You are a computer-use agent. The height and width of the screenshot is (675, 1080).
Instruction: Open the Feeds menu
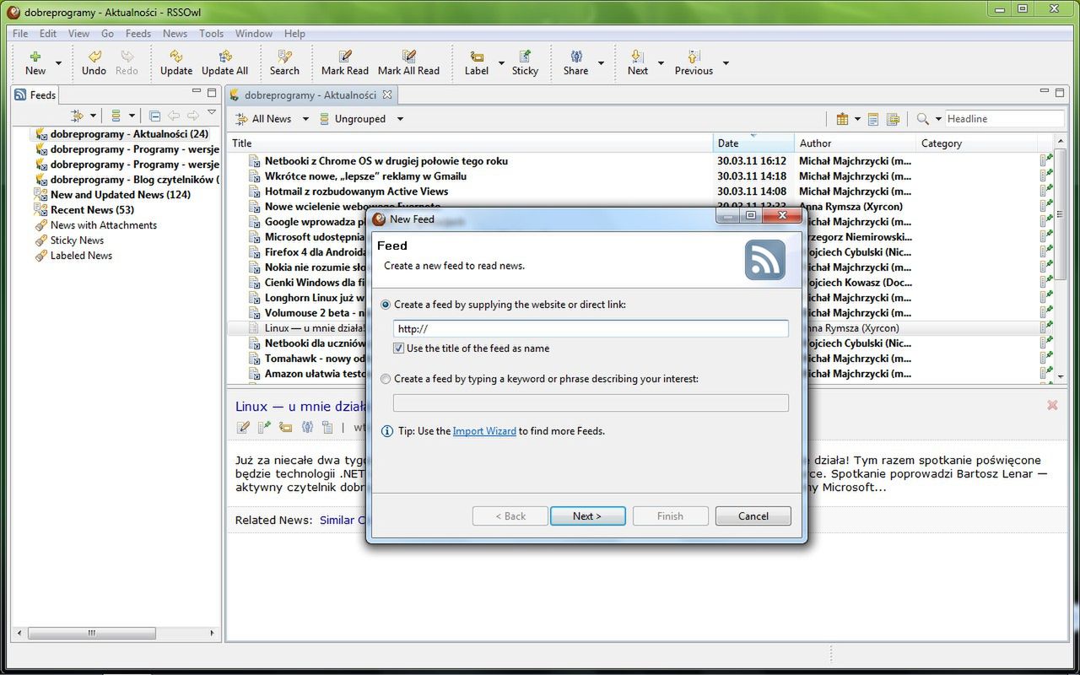(138, 34)
